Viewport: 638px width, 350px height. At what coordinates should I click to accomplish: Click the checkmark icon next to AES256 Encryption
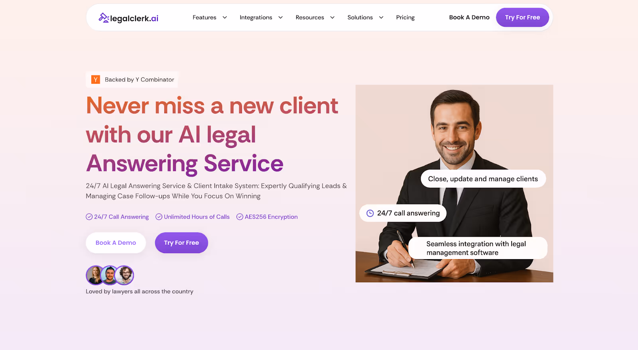tap(240, 217)
